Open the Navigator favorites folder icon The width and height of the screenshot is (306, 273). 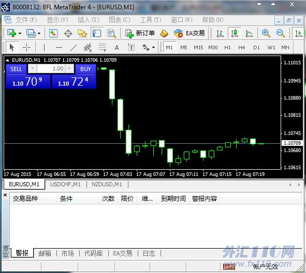click(82, 33)
